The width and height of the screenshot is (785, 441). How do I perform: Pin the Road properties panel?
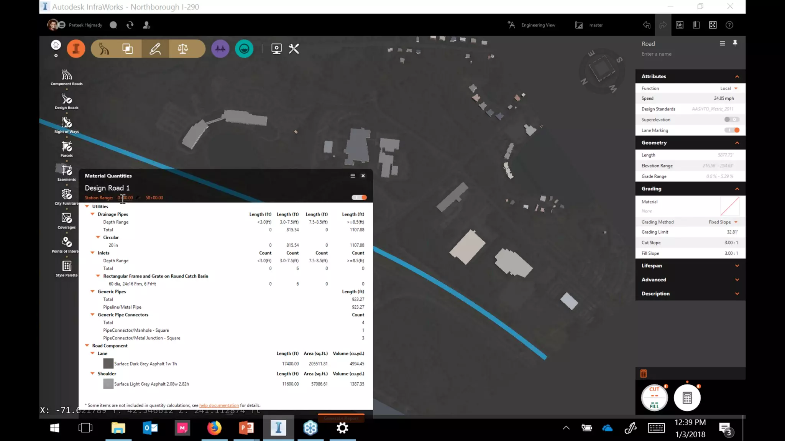[x=735, y=43]
